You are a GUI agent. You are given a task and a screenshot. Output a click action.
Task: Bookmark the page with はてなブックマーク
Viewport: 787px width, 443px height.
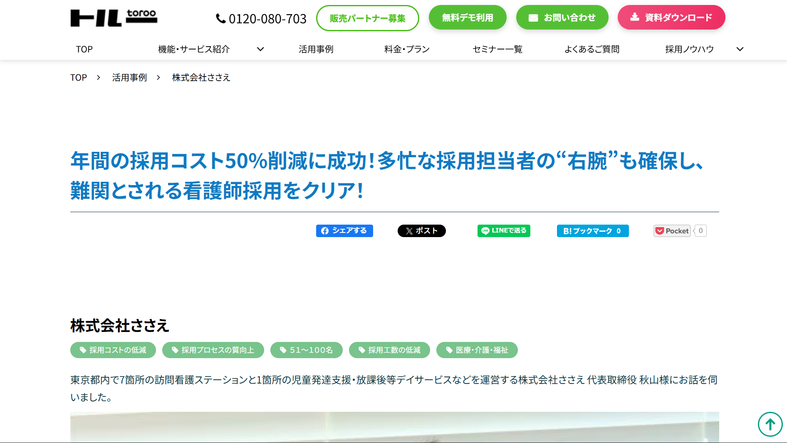(x=592, y=230)
